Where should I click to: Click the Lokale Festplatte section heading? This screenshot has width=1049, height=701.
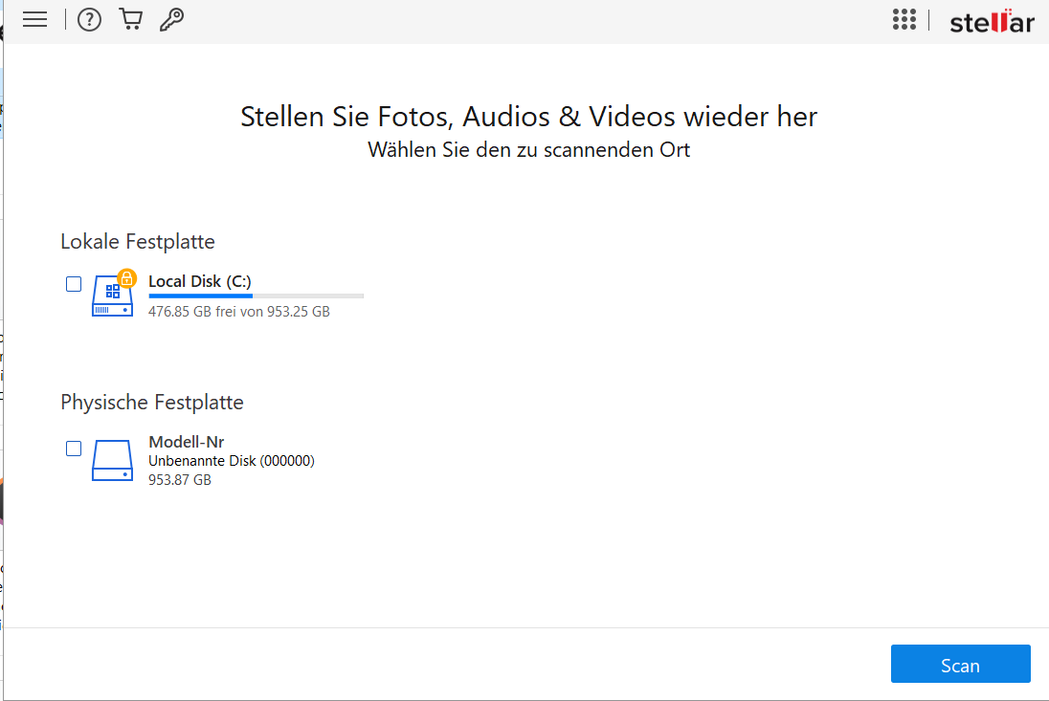coord(137,241)
